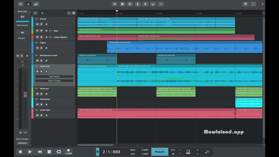Click the Add send button
The image size is (279, 157).
22,143
